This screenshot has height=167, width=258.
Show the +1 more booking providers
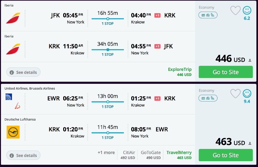click(106, 152)
